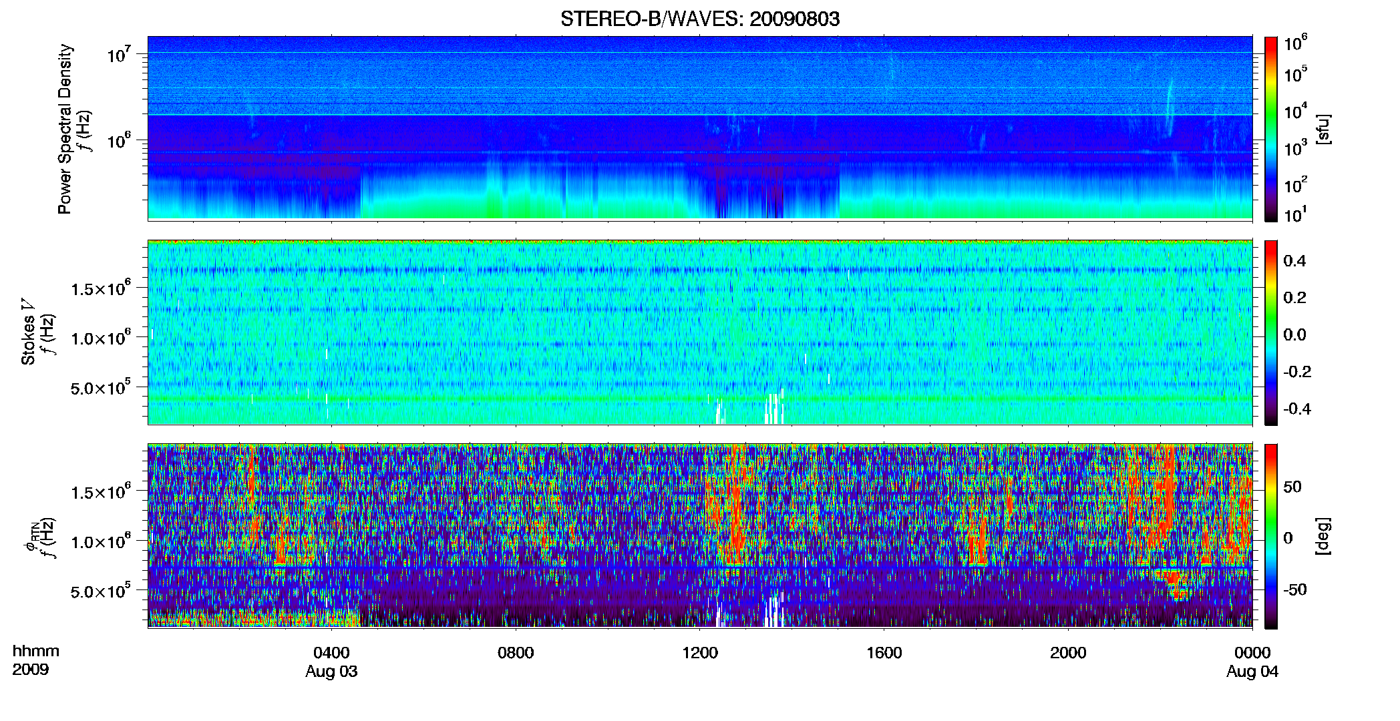
Task: Click the Stokes V colorbar
Action: (1271, 332)
